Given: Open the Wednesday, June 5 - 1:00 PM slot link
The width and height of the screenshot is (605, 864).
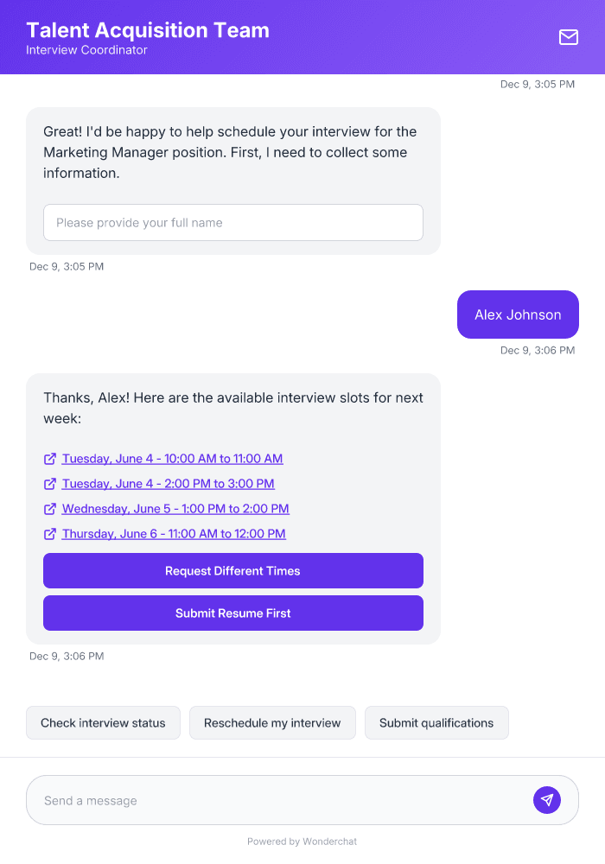Looking at the screenshot, I should pyautogui.click(x=175, y=509).
